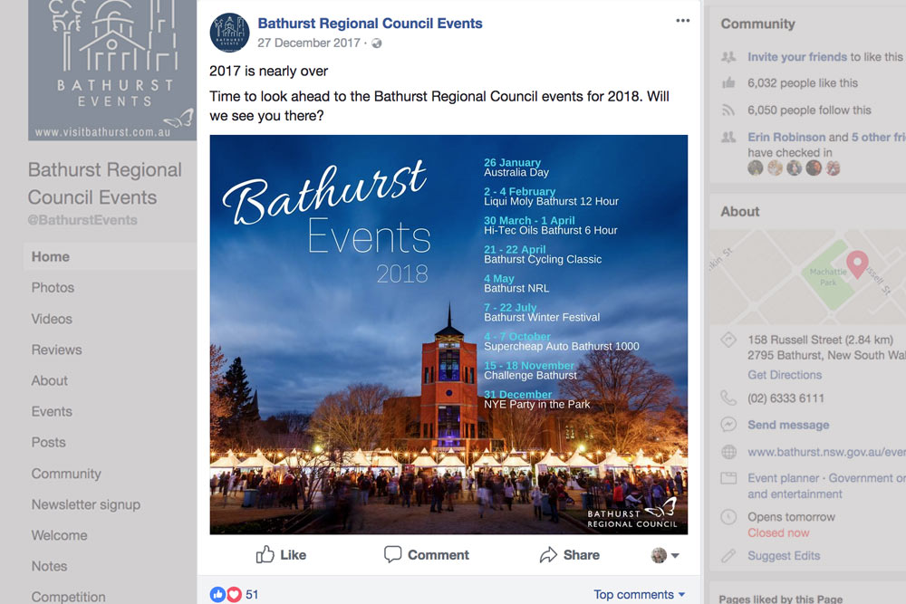
Task: Click the Get Directions link
Action: [x=785, y=375]
